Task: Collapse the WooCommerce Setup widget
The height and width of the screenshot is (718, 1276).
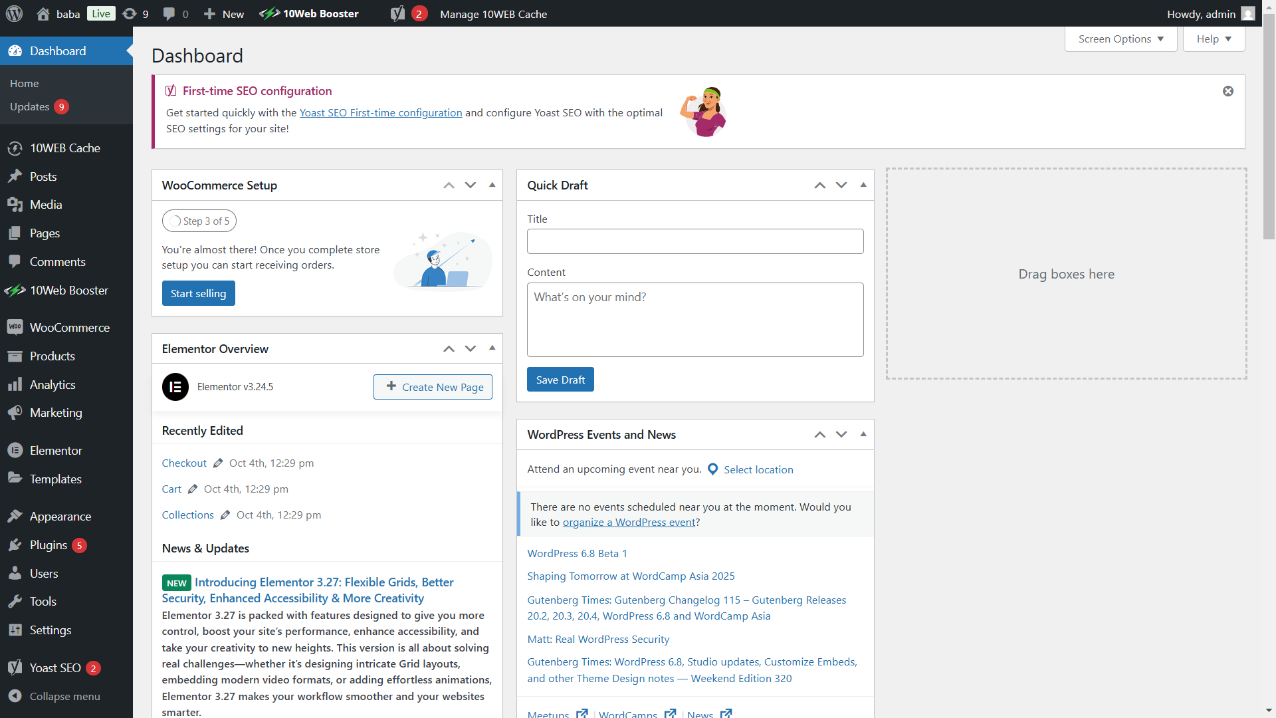Action: (492, 185)
